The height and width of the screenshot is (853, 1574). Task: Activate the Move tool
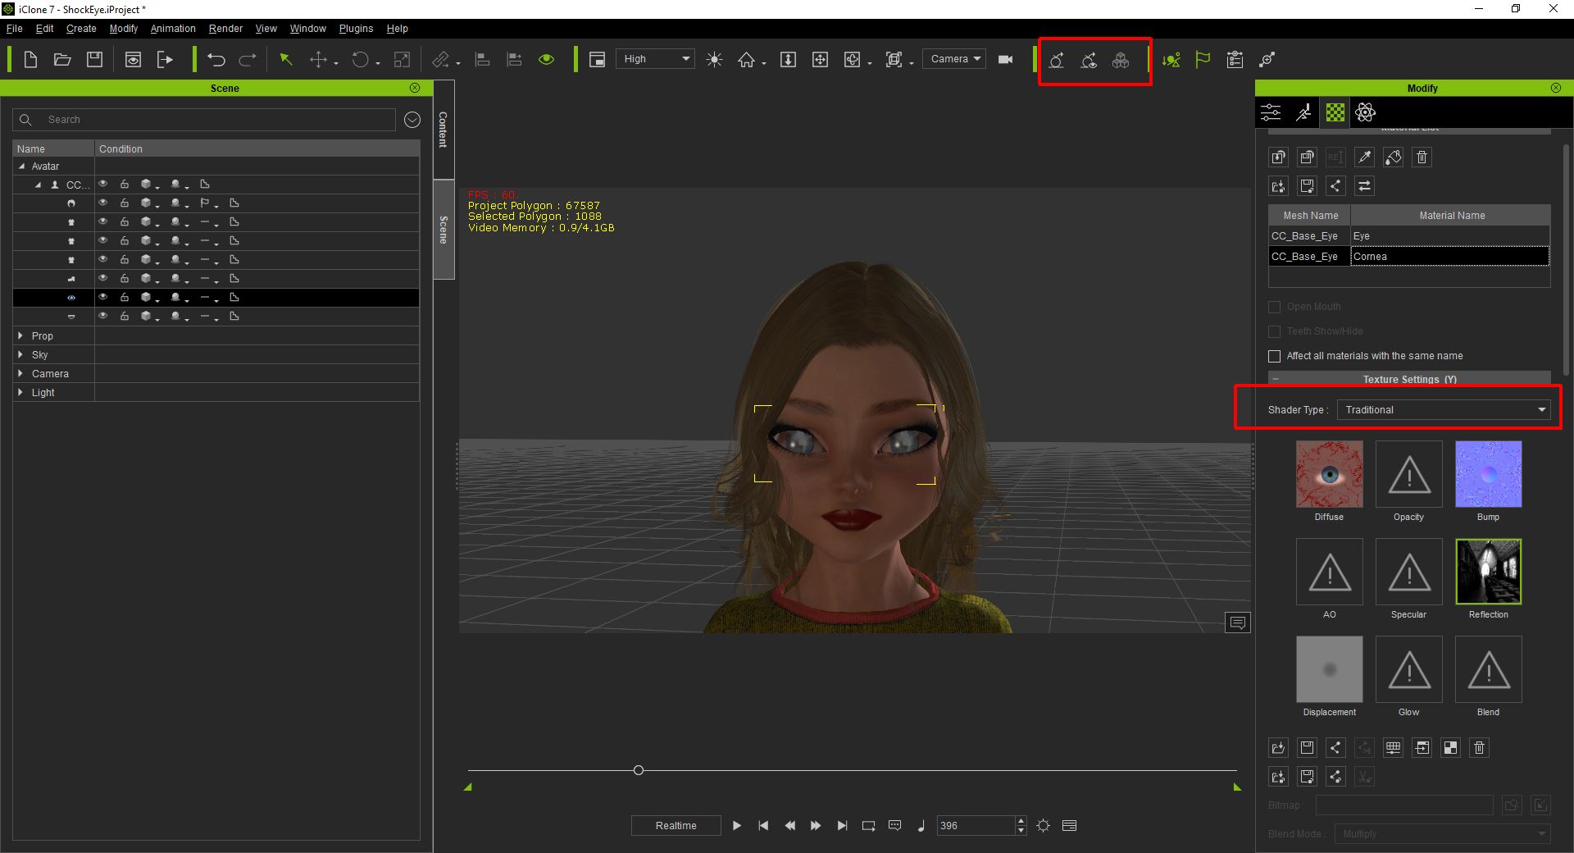[x=318, y=60]
